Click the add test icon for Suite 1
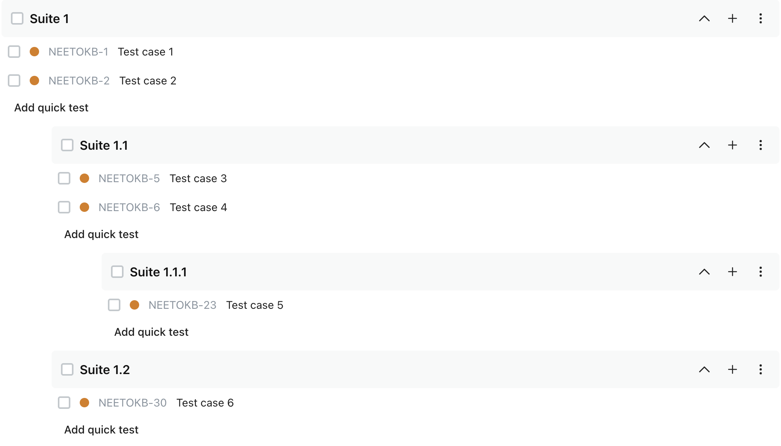The width and height of the screenshot is (781, 446). (x=732, y=18)
